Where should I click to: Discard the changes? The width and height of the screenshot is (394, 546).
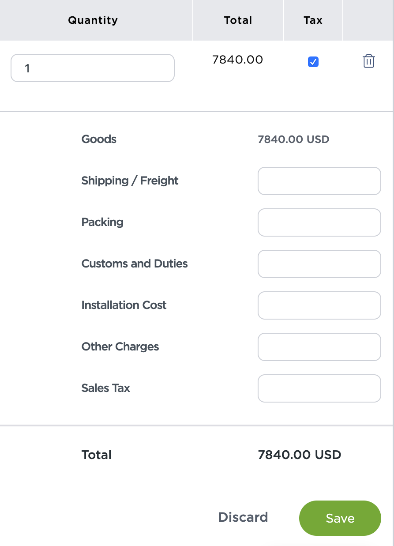(243, 517)
